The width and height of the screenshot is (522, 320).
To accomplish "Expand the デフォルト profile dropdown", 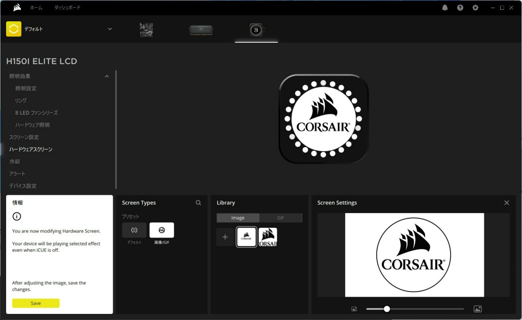I will point(110,29).
